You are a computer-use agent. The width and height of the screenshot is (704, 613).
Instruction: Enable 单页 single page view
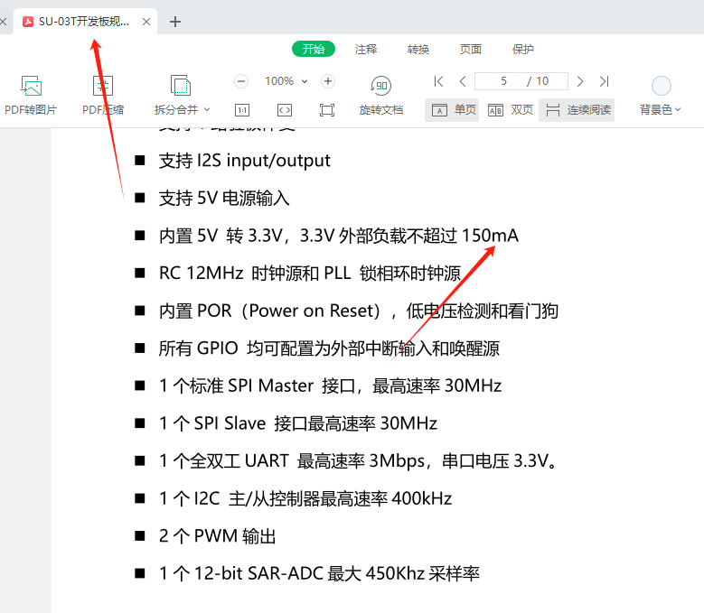pyautogui.click(x=453, y=110)
